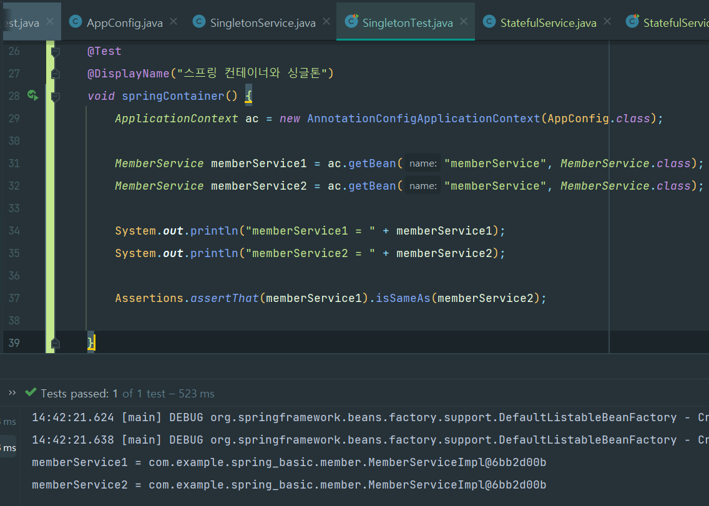Collapse the method fold marker at line 28
709x506 pixels.
tap(55, 96)
